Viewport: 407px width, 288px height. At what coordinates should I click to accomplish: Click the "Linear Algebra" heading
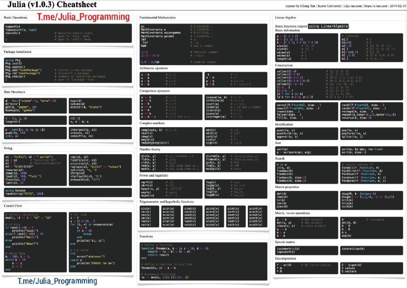click(x=285, y=17)
